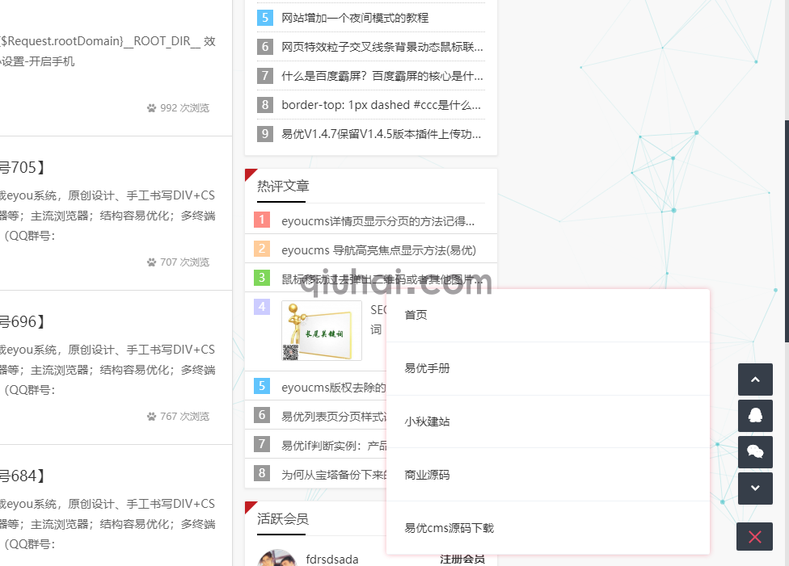
Task: Click the 注册会员 link
Action: click(x=463, y=557)
